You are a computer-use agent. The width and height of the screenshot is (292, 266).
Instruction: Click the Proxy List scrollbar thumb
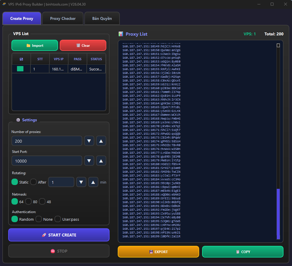(278, 214)
